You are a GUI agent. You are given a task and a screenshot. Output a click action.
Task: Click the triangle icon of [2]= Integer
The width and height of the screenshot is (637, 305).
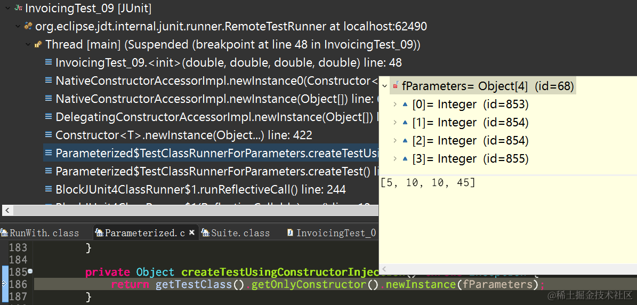click(405, 141)
